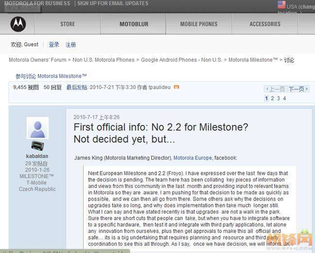Open the MOTOBLUR navigation tab
Screen dimensions: 315x253
(134, 24)
